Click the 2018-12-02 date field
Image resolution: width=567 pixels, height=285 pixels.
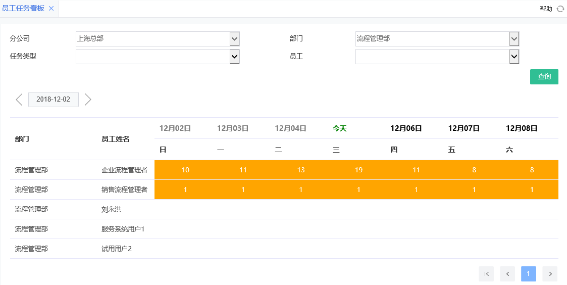54,100
